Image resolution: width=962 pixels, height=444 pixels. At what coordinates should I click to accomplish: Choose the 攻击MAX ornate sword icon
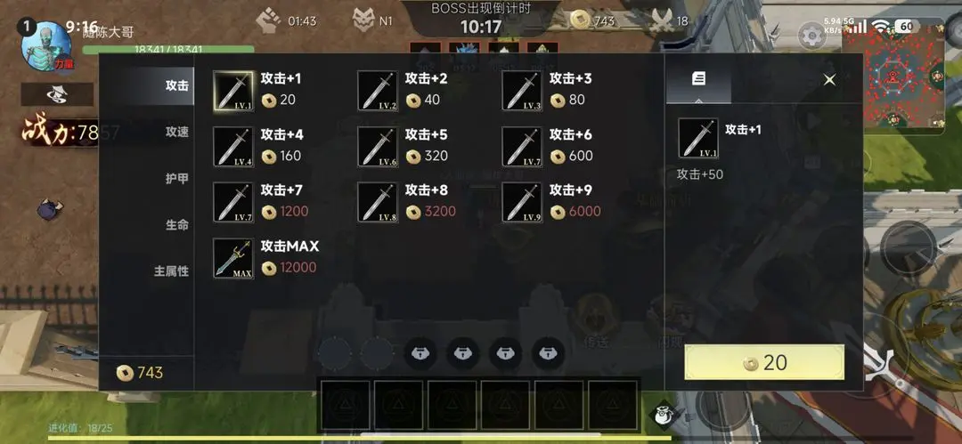[x=233, y=258]
